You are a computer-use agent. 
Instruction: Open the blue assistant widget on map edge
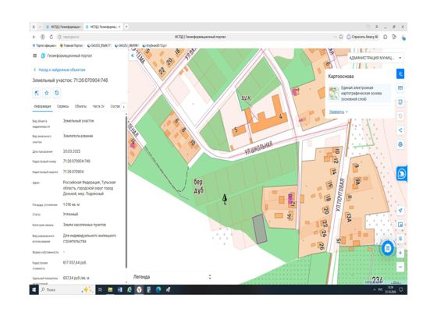click(x=402, y=174)
